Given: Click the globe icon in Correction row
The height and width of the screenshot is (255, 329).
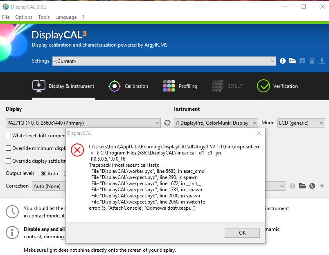Looking at the screenshot, I should 312,186.
